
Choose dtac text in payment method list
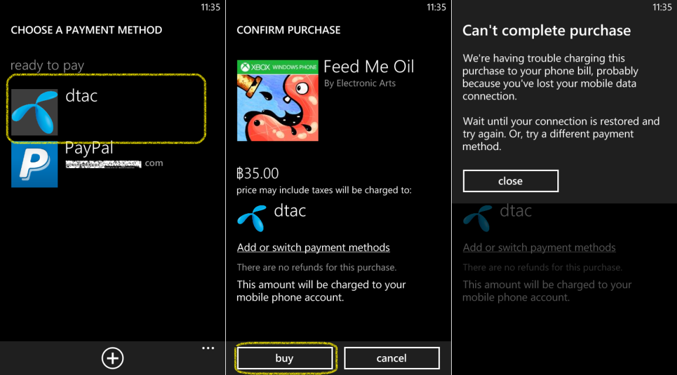click(x=82, y=96)
